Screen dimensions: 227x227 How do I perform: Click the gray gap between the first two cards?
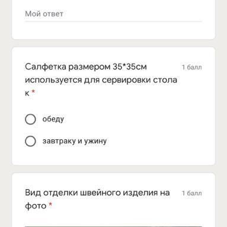(x=113, y=43)
